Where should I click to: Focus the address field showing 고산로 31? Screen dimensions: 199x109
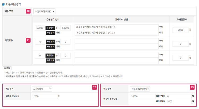tap(117, 33)
